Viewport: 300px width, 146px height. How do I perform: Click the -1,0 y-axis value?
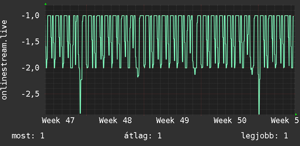click(x=31, y=16)
